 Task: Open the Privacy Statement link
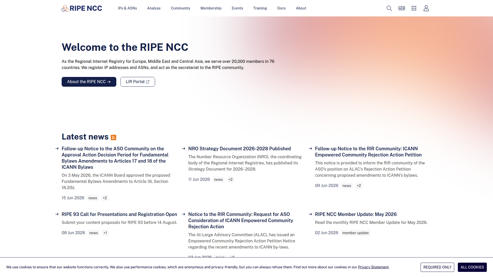[x=373, y=267]
